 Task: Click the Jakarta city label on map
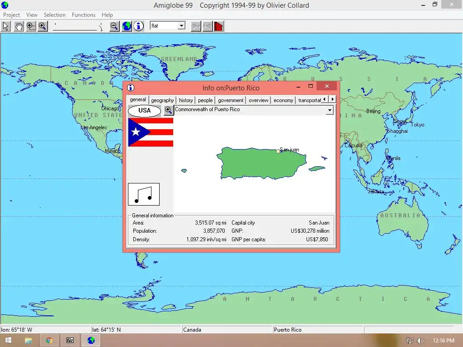[376, 192]
